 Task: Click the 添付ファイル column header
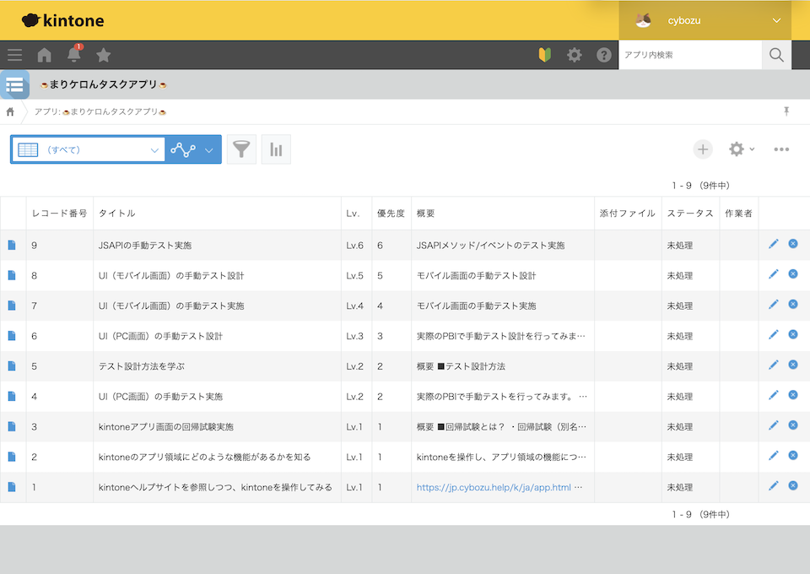[627, 214]
